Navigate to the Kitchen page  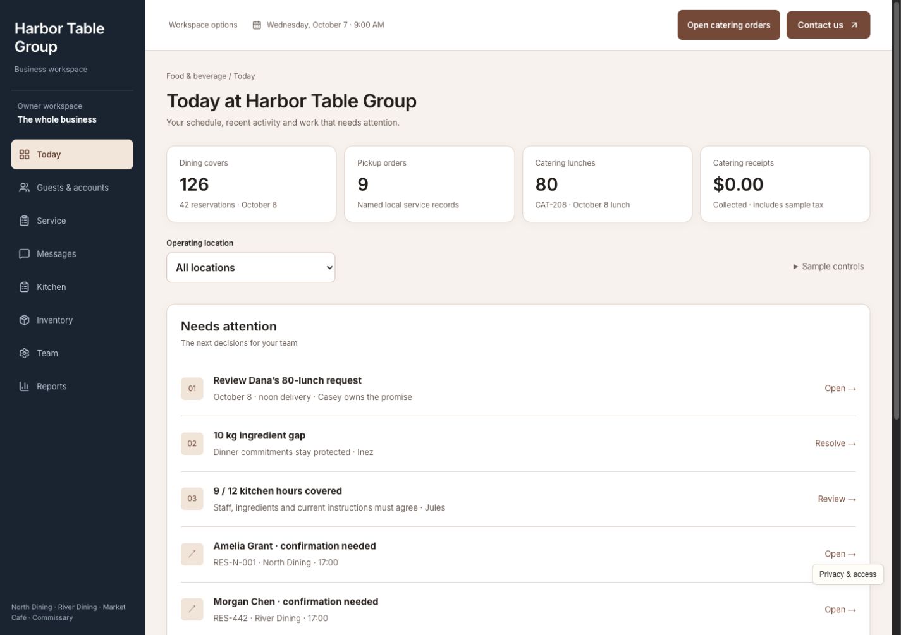coord(72,287)
